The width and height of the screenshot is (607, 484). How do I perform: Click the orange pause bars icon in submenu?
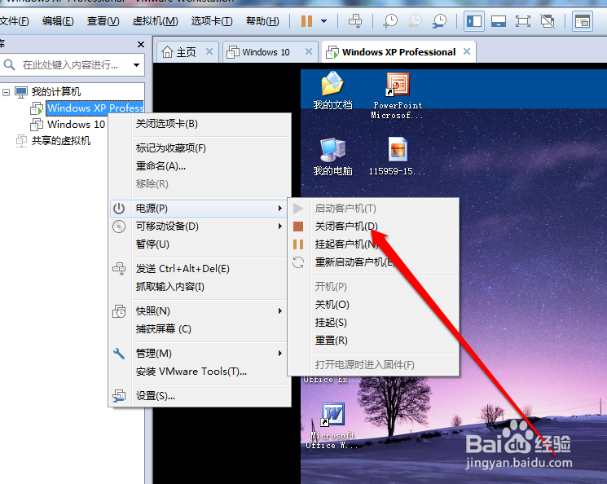[x=298, y=244]
